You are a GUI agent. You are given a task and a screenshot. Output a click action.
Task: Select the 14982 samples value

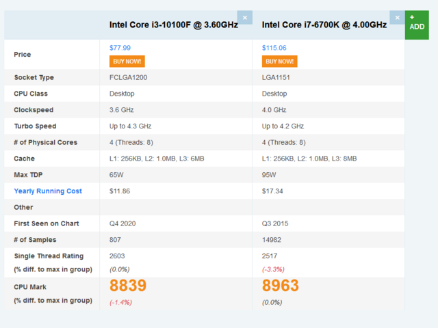273,240
